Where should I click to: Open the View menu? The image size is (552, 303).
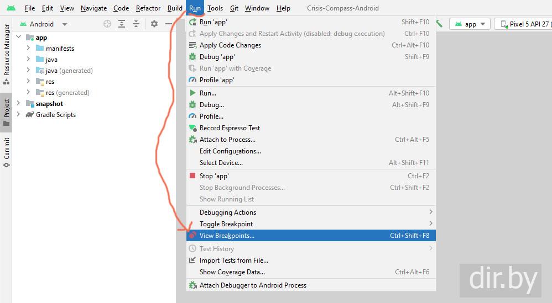point(67,8)
